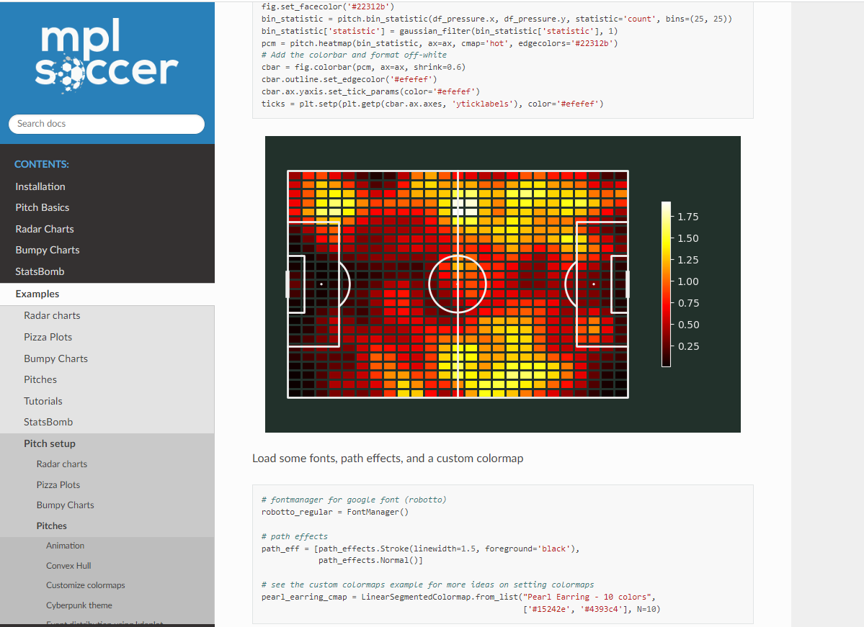Click the pitch heatmap image
The image size is (864, 627).
pos(458,284)
